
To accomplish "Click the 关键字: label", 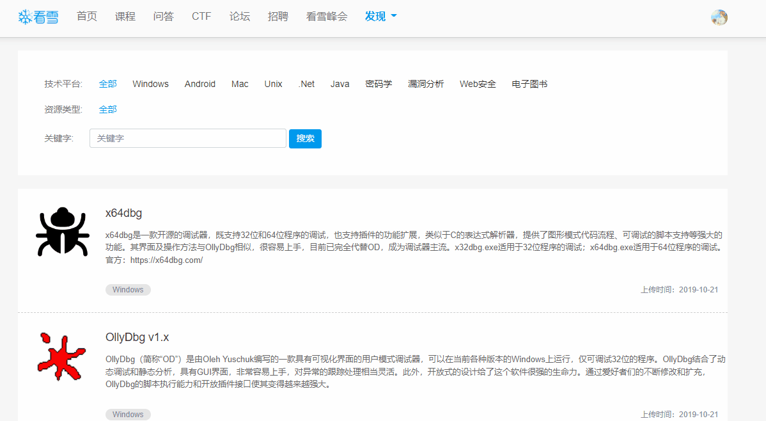I will click(59, 138).
